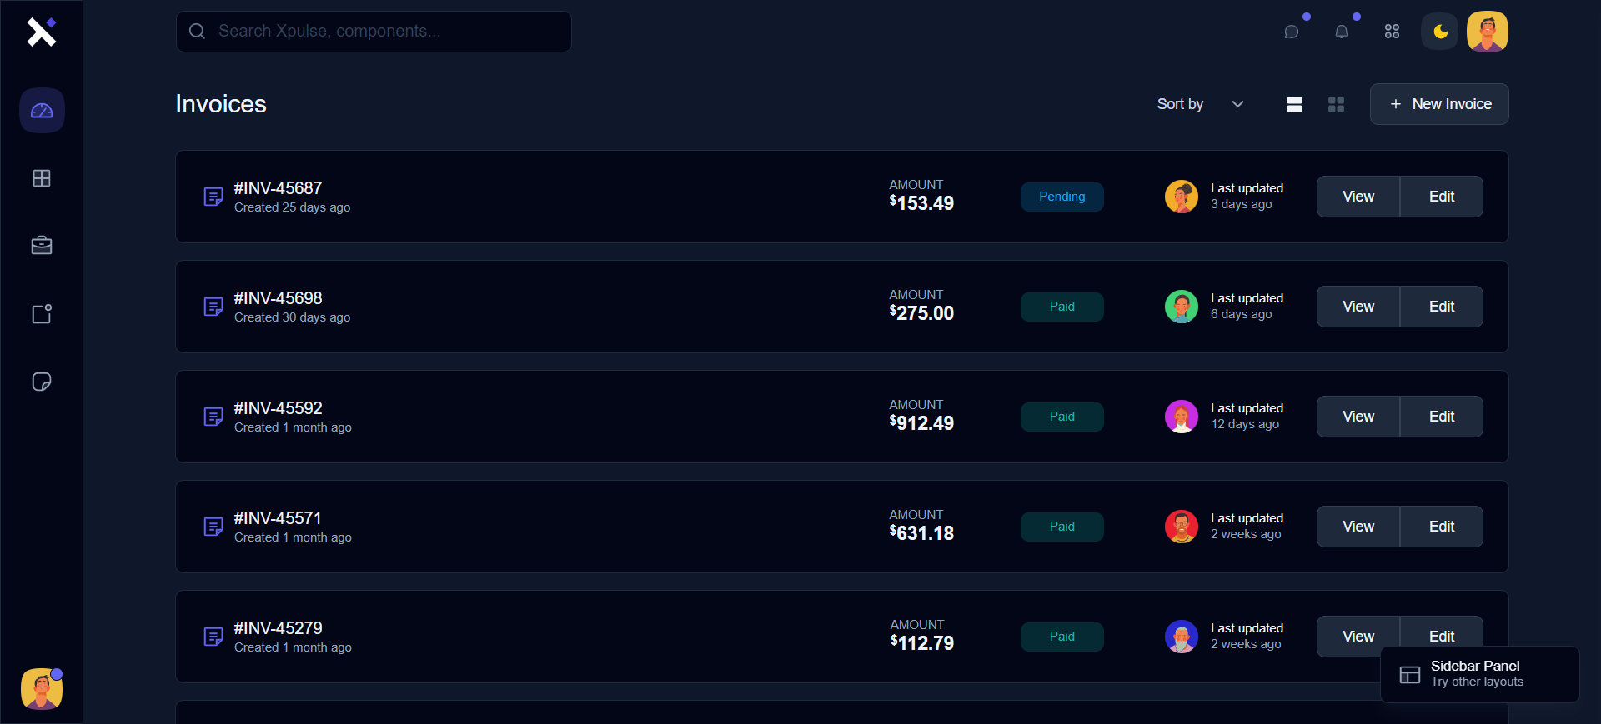Switch to list view layout
The image size is (1601, 724).
(x=1294, y=104)
